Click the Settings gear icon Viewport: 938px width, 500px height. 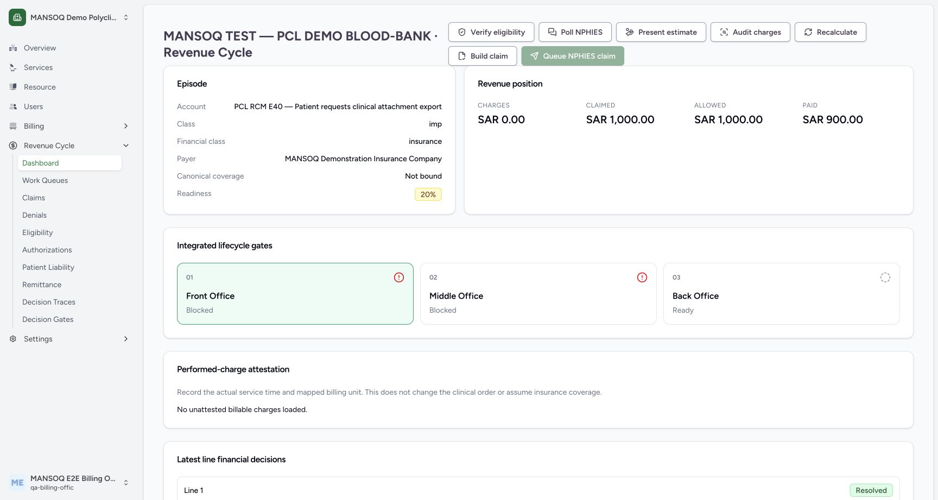[x=13, y=339]
